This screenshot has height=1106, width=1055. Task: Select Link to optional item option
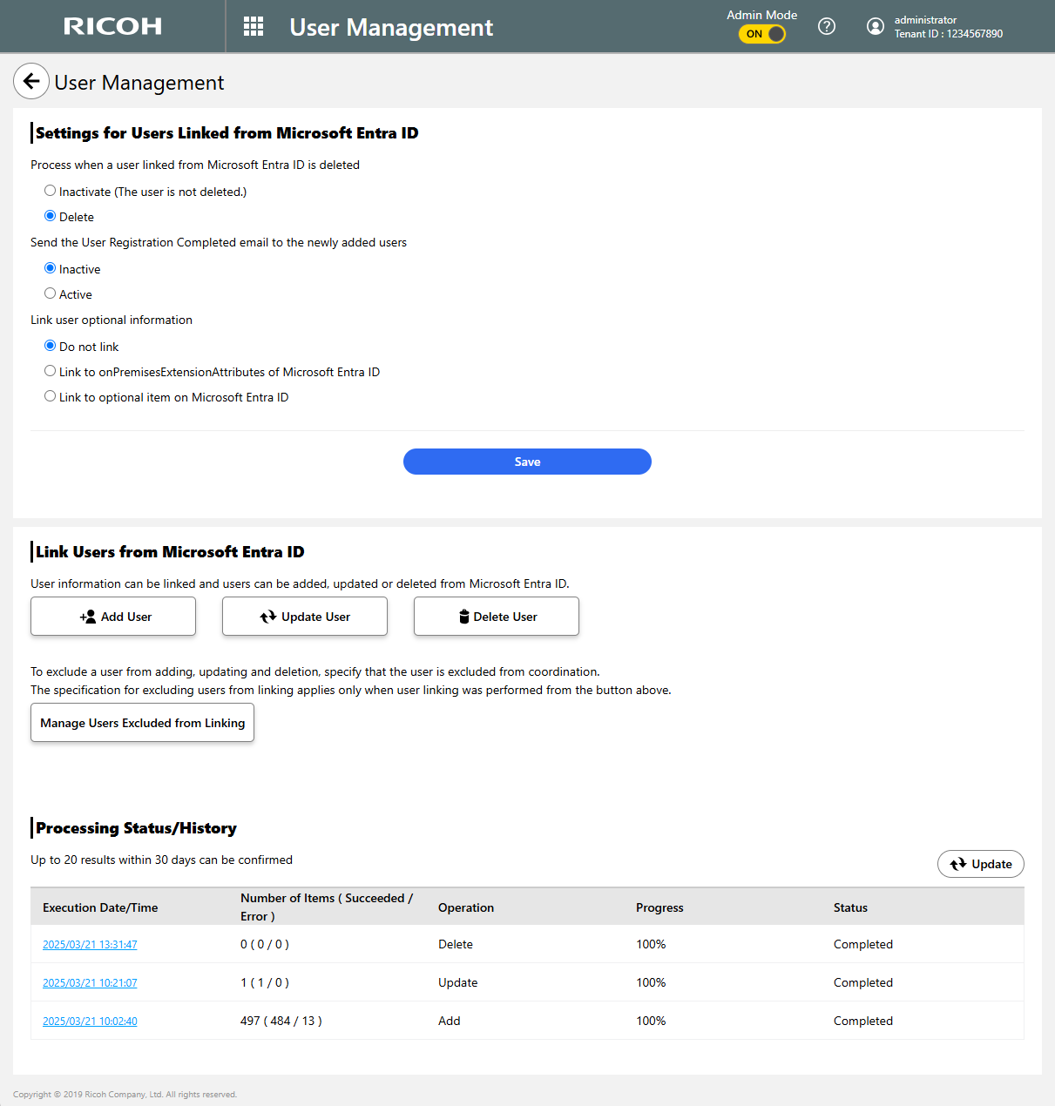point(51,396)
